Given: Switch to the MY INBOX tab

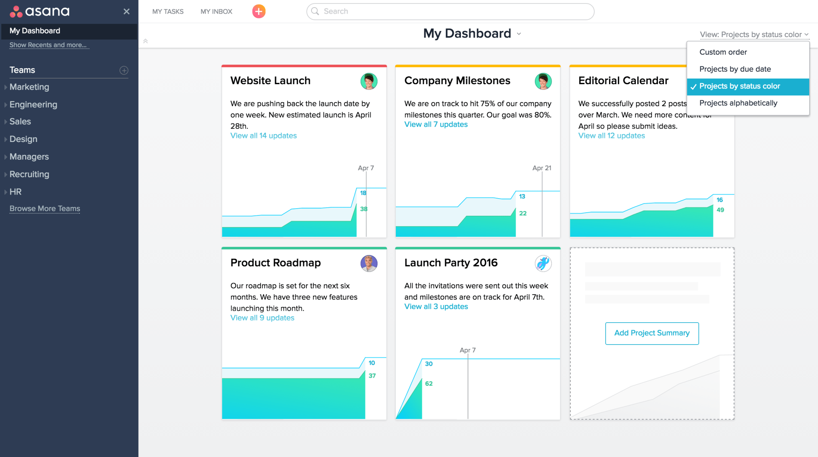Looking at the screenshot, I should (x=216, y=11).
